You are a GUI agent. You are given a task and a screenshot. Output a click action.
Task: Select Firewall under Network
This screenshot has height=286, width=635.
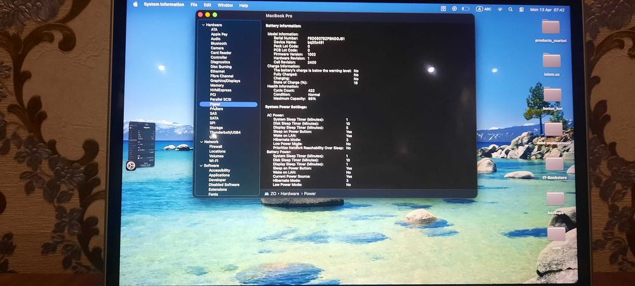pos(216,147)
